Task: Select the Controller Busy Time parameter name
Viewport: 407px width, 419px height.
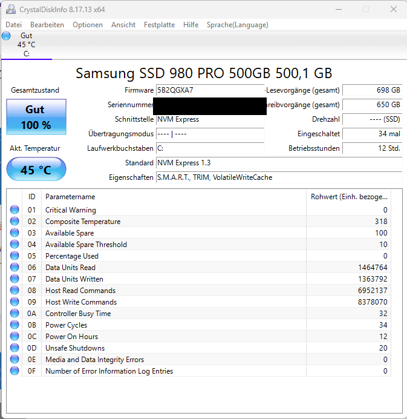Action: pos(78,314)
